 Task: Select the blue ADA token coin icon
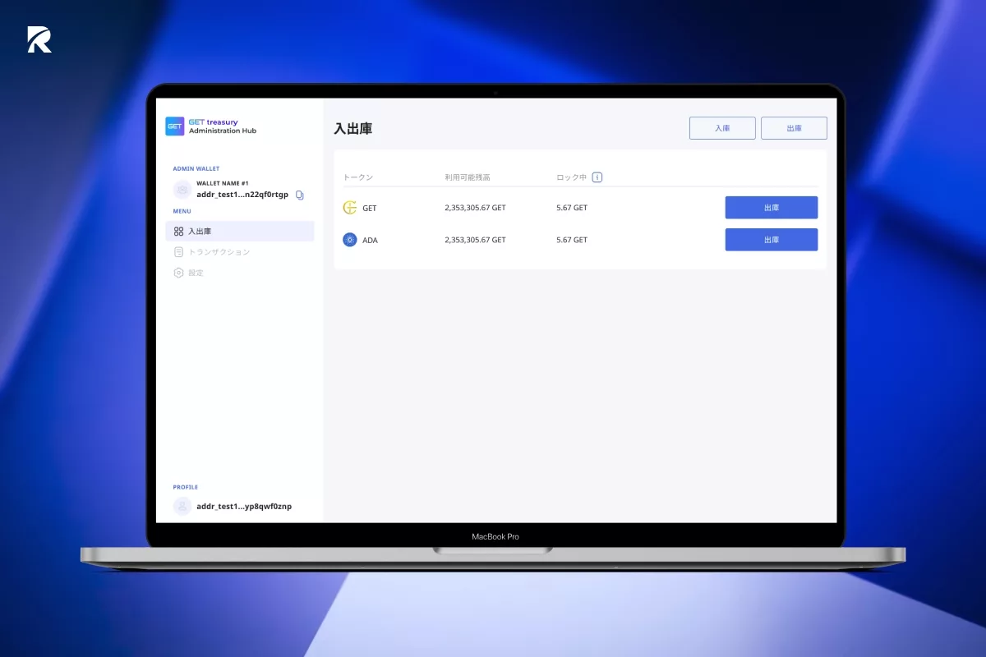tap(348, 240)
